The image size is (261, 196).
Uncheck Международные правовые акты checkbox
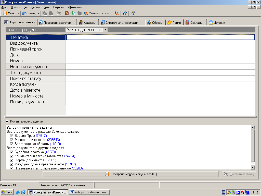(x=11, y=164)
